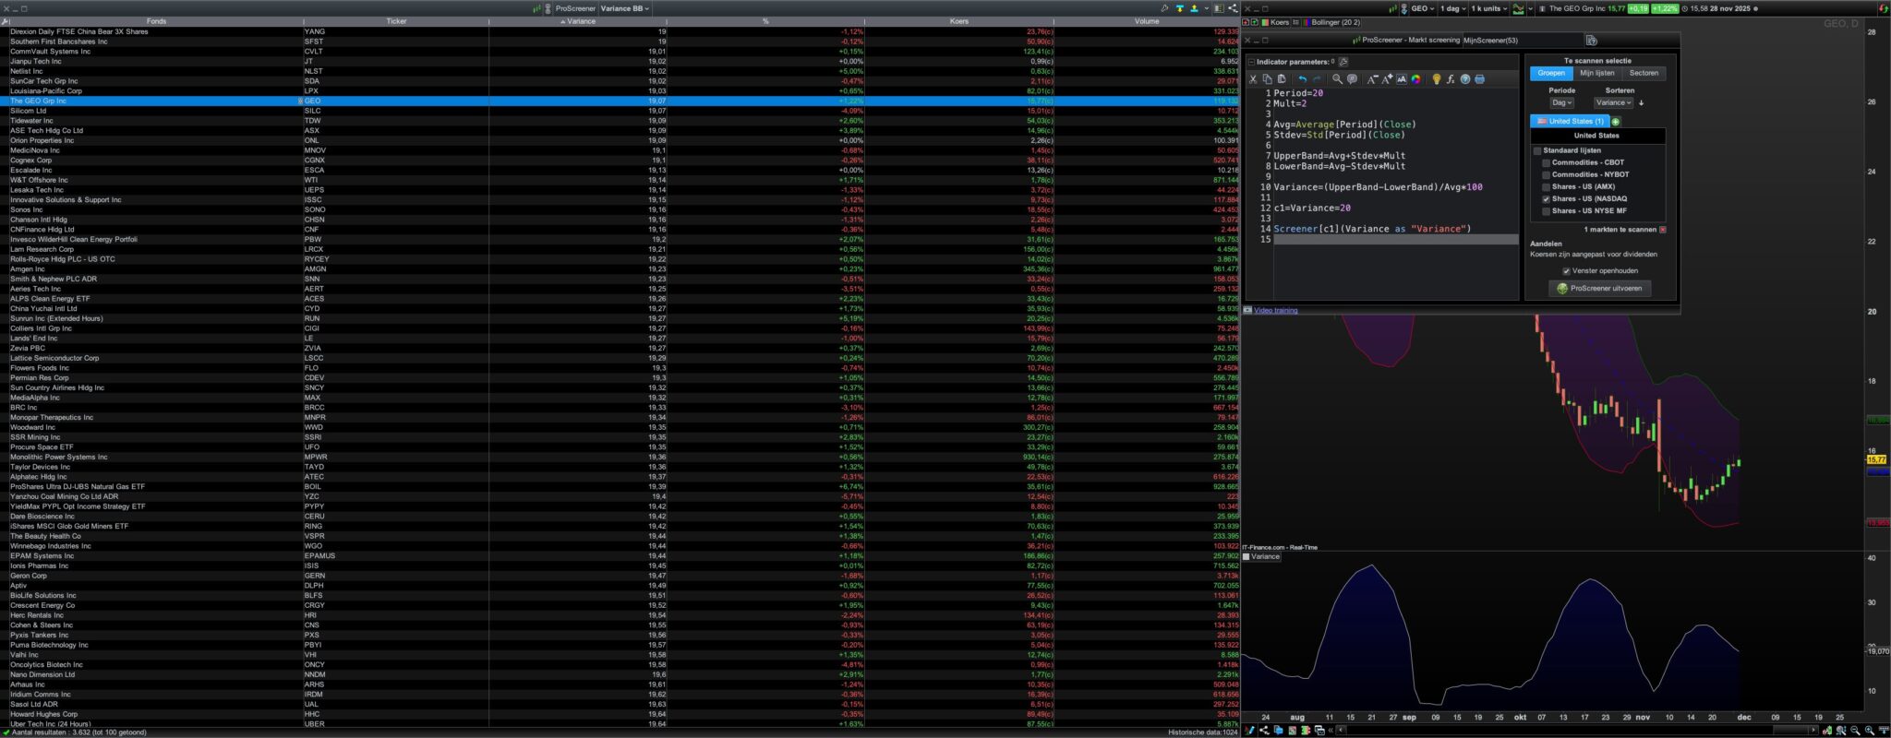Sort results by the Koers column header
The height and width of the screenshot is (738, 1891).
[x=959, y=21]
